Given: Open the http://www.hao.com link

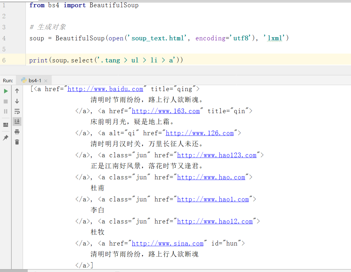Looking at the screenshot, I should click(x=211, y=177).
